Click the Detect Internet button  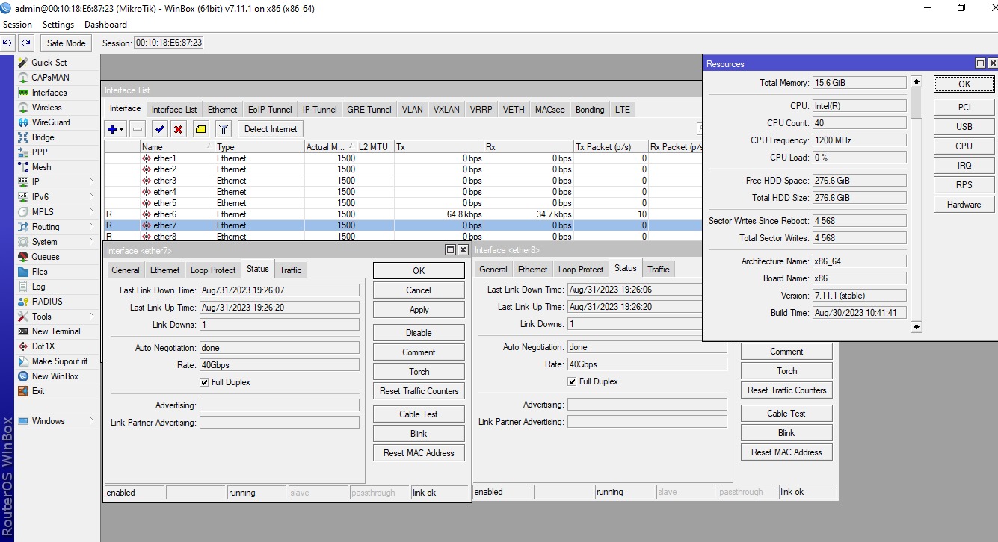pyautogui.click(x=271, y=129)
